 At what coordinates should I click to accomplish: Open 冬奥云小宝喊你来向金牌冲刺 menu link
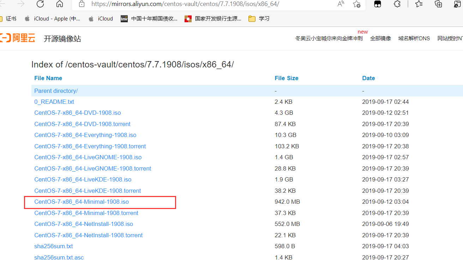coord(329,38)
